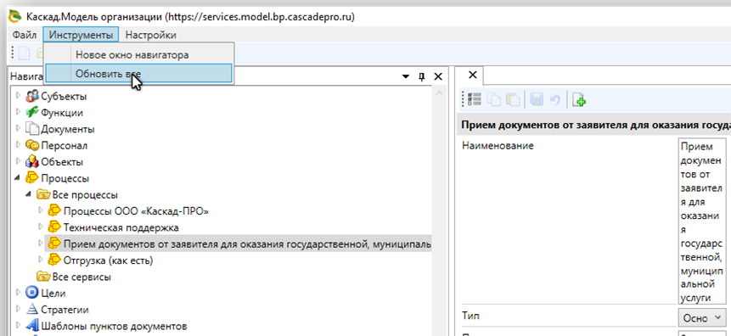Close the navigator panel with the X
The width and height of the screenshot is (731, 336).
click(438, 76)
